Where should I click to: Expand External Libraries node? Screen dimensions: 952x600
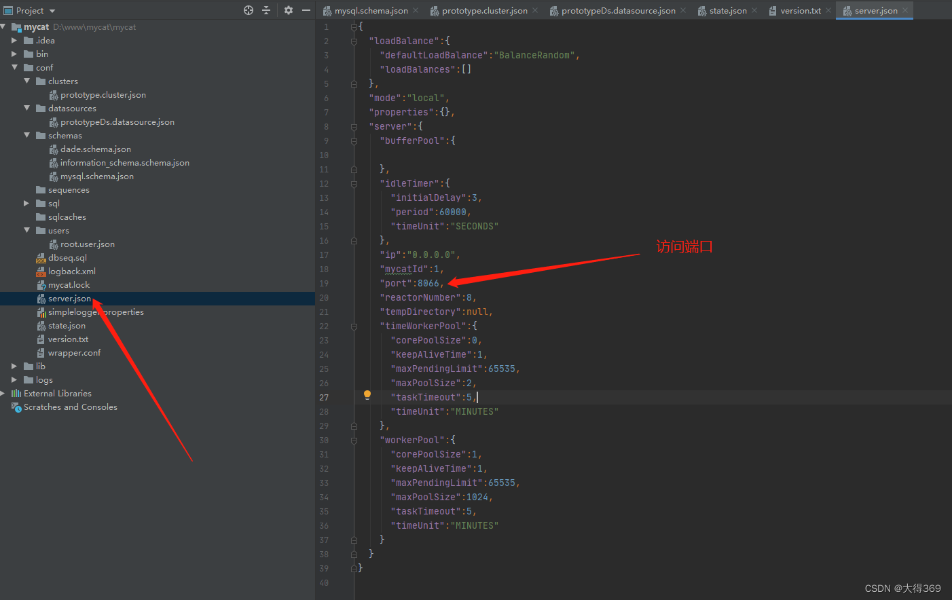[3, 394]
